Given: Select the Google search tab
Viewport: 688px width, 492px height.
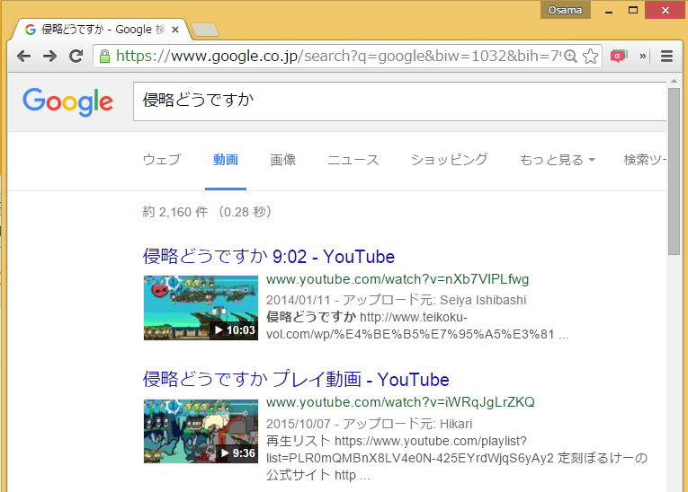Looking at the screenshot, I should [x=101, y=30].
